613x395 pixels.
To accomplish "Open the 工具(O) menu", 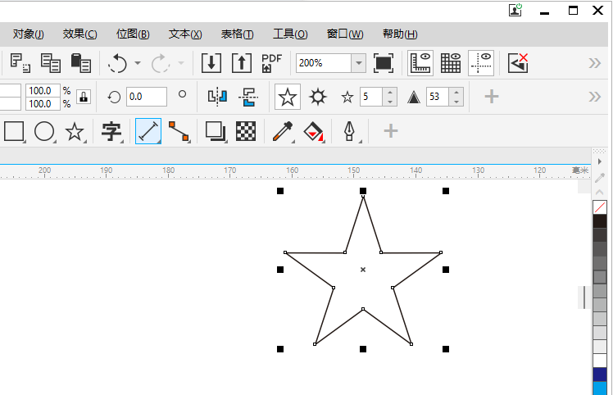I will tap(290, 34).
